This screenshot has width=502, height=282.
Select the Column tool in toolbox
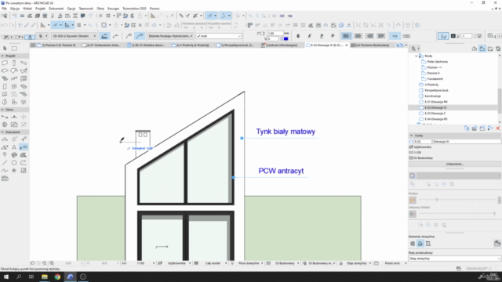[x=14, y=63]
